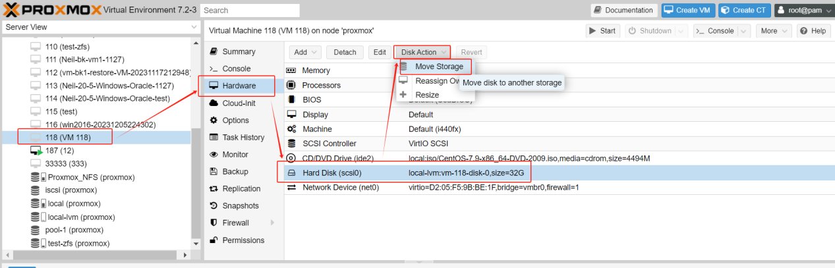Screen dimensions: 835x268
Task: Open the Add dropdown button
Action: 305,52
